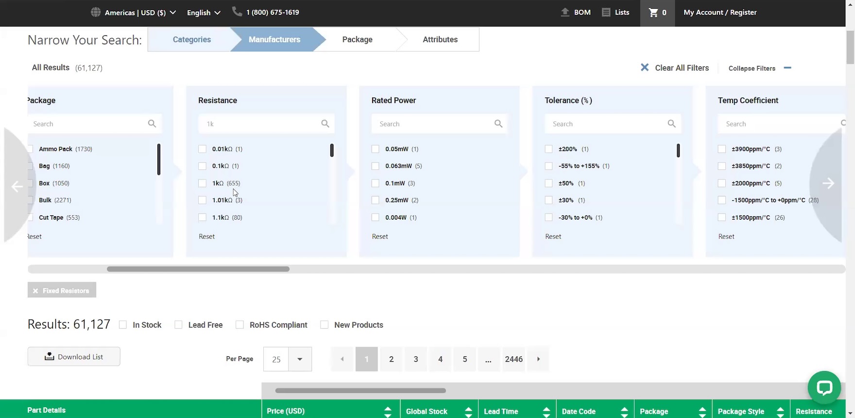The width and height of the screenshot is (855, 418).
Task: Check the 1kΩ resistance checkbox
Action: [x=203, y=183]
